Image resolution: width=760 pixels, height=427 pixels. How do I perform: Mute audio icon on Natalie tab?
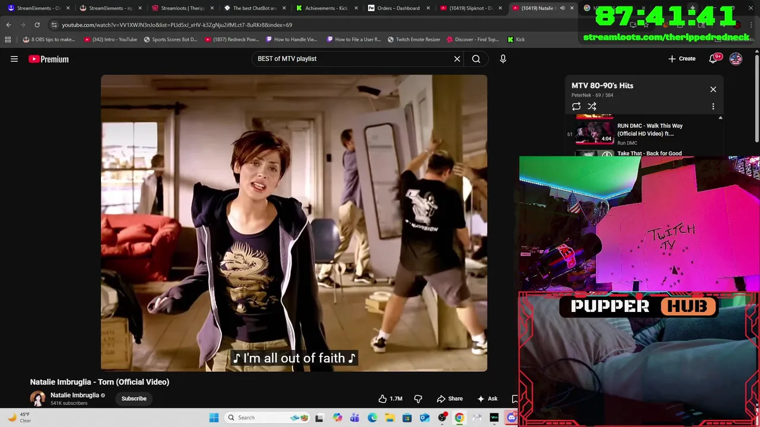[562, 8]
